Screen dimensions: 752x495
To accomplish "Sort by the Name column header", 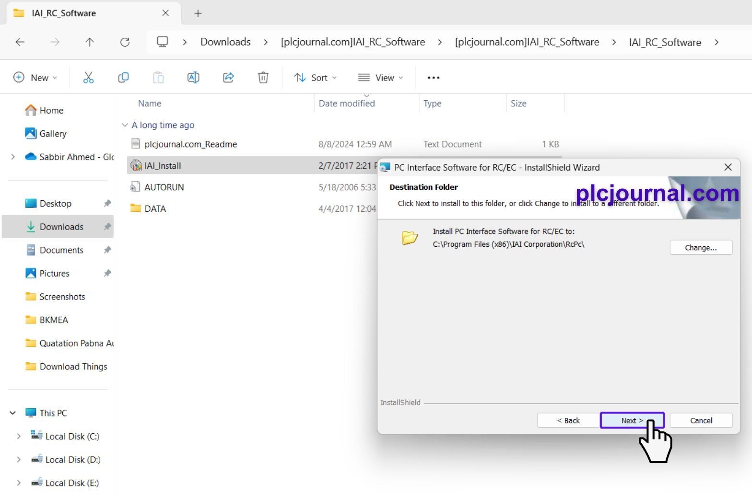I will click(x=150, y=104).
